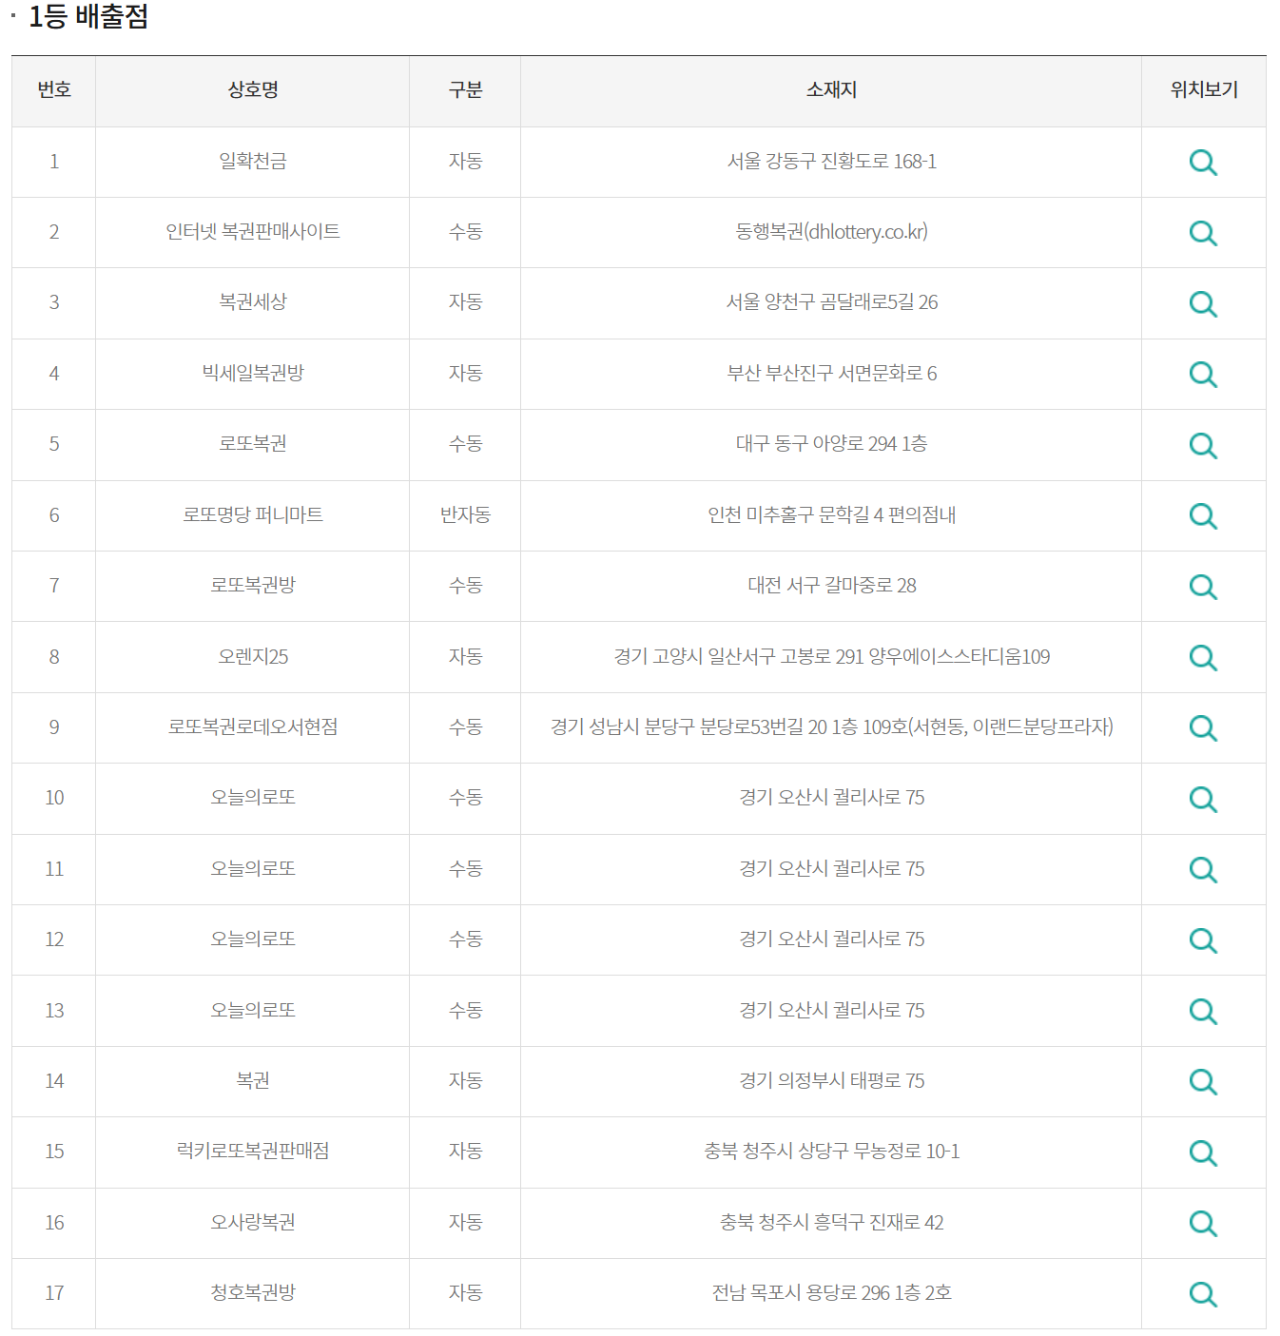
Task: View map for 청호복권방 in Mokpo
Action: 1203,1293
